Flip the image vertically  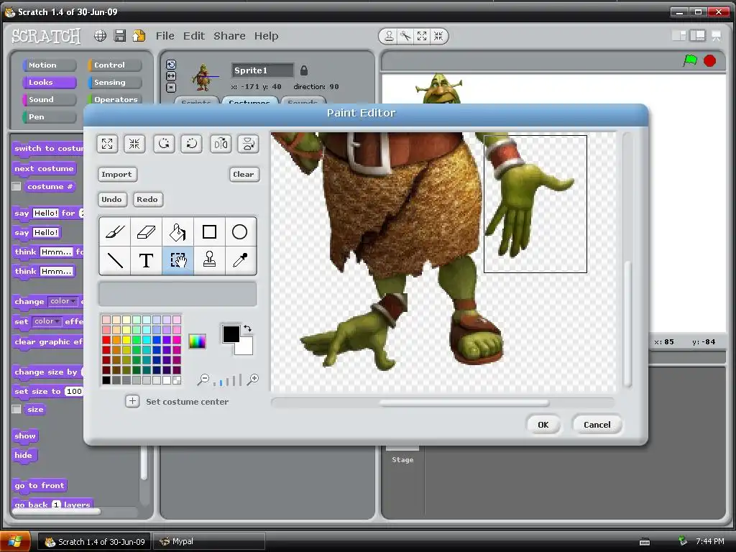pos(248,144)
